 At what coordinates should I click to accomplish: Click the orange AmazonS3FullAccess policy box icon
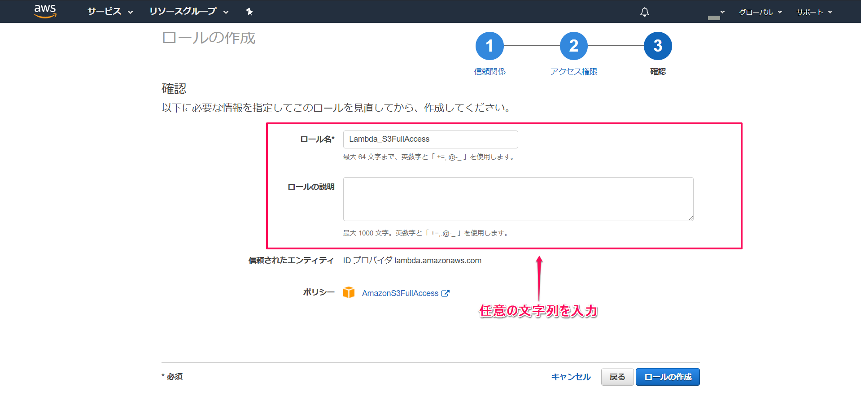349,292
